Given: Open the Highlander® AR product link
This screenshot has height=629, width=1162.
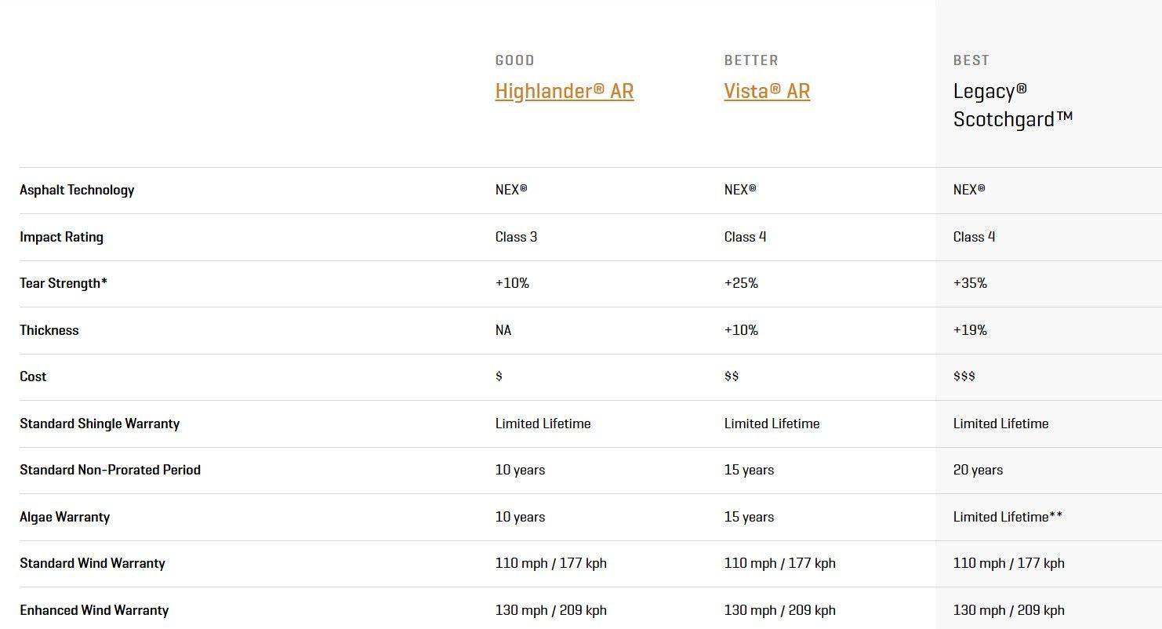Looking at the screenshot, I should (564, 91).
